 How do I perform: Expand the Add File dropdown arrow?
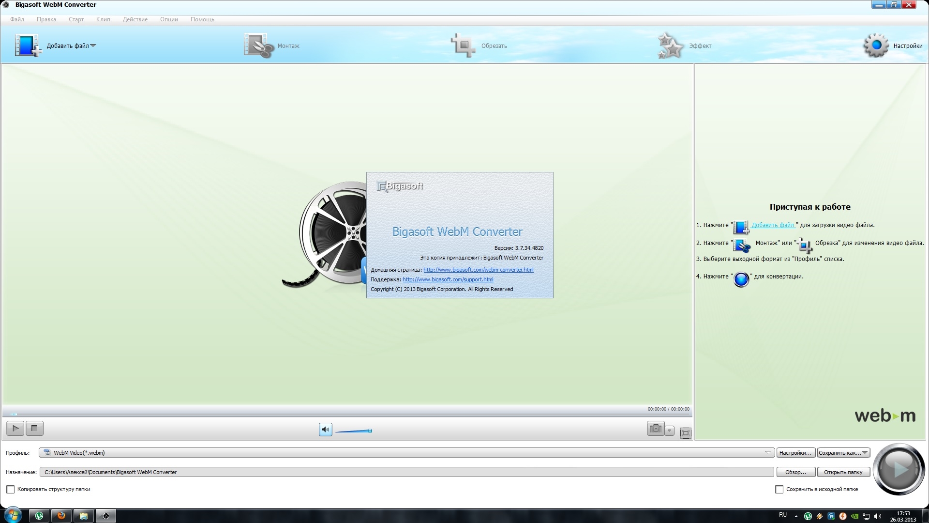pos(93,46)
